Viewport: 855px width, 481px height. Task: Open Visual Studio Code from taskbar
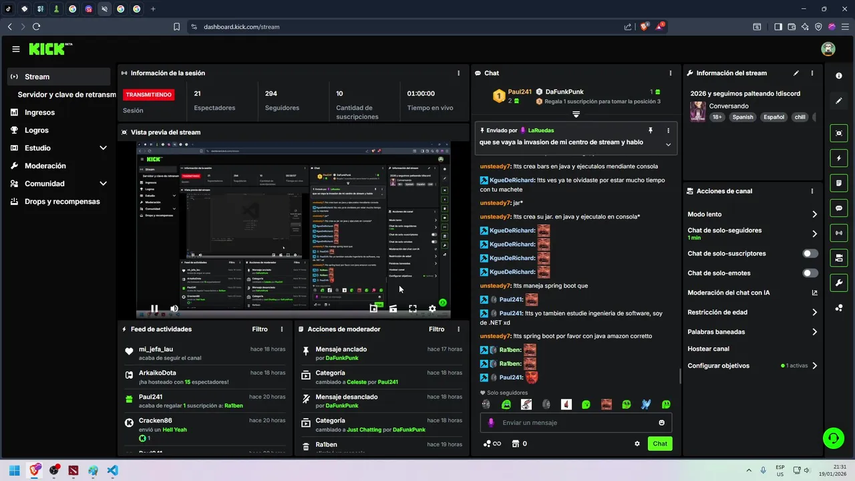[x=113, y=470]
